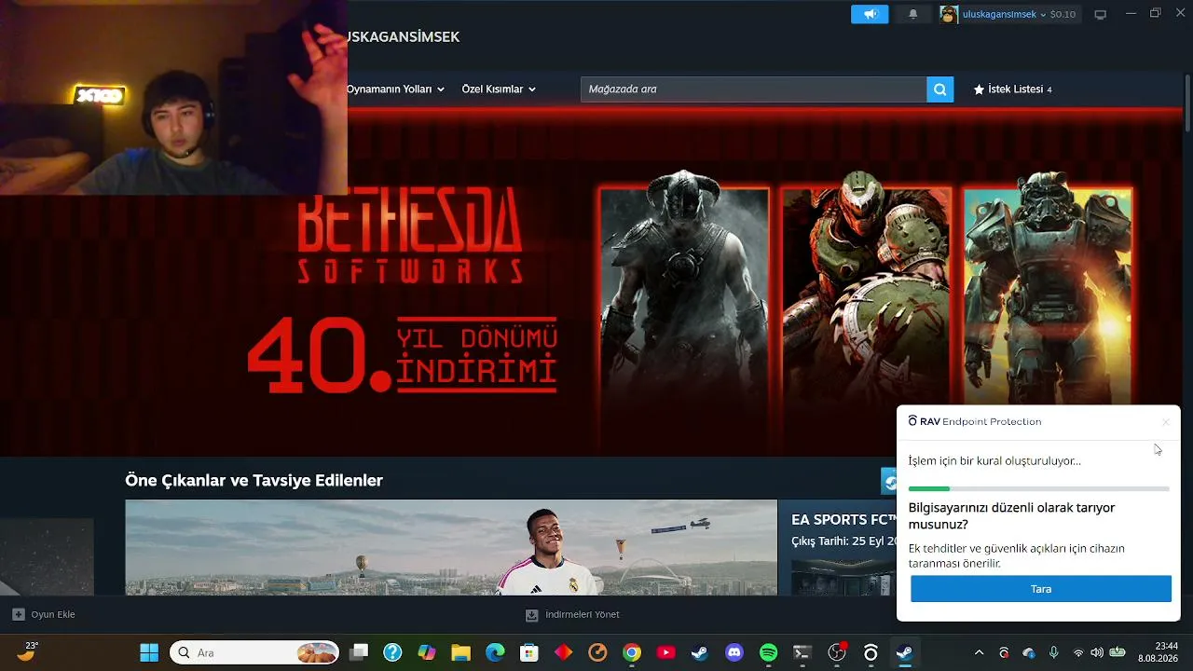Image resolution: width=1193 pixels, height=671 pixels.
Task: Enter Big Picture mode via monitor icon
Action: tap(1101, 14)
